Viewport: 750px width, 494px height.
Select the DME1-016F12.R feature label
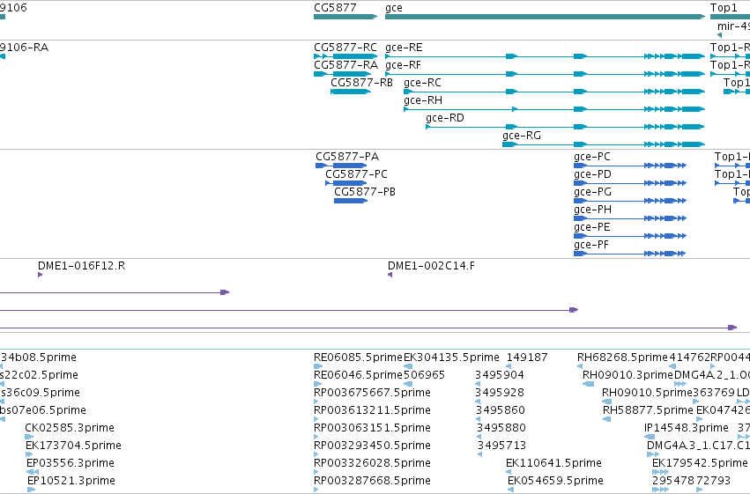81,266
